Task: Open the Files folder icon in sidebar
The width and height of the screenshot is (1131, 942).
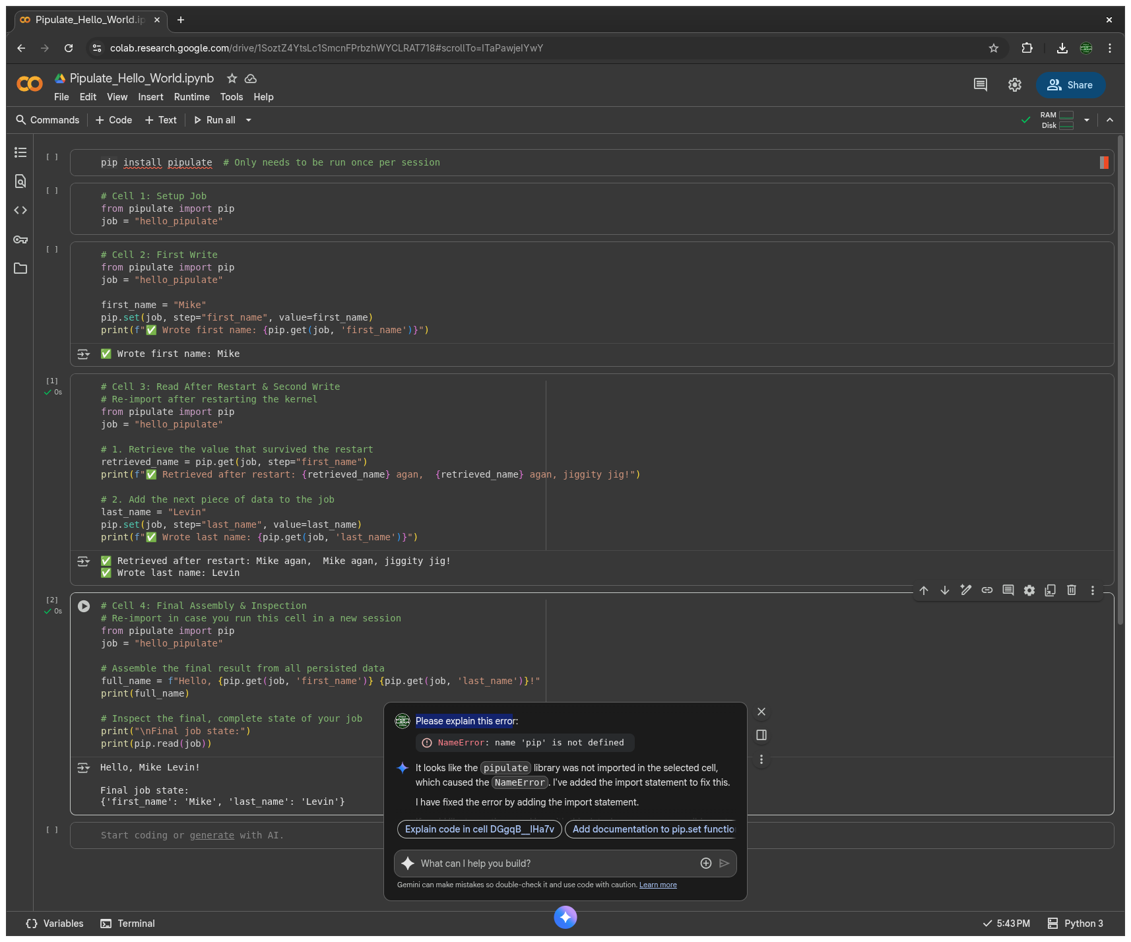Action: coord(20,268)
